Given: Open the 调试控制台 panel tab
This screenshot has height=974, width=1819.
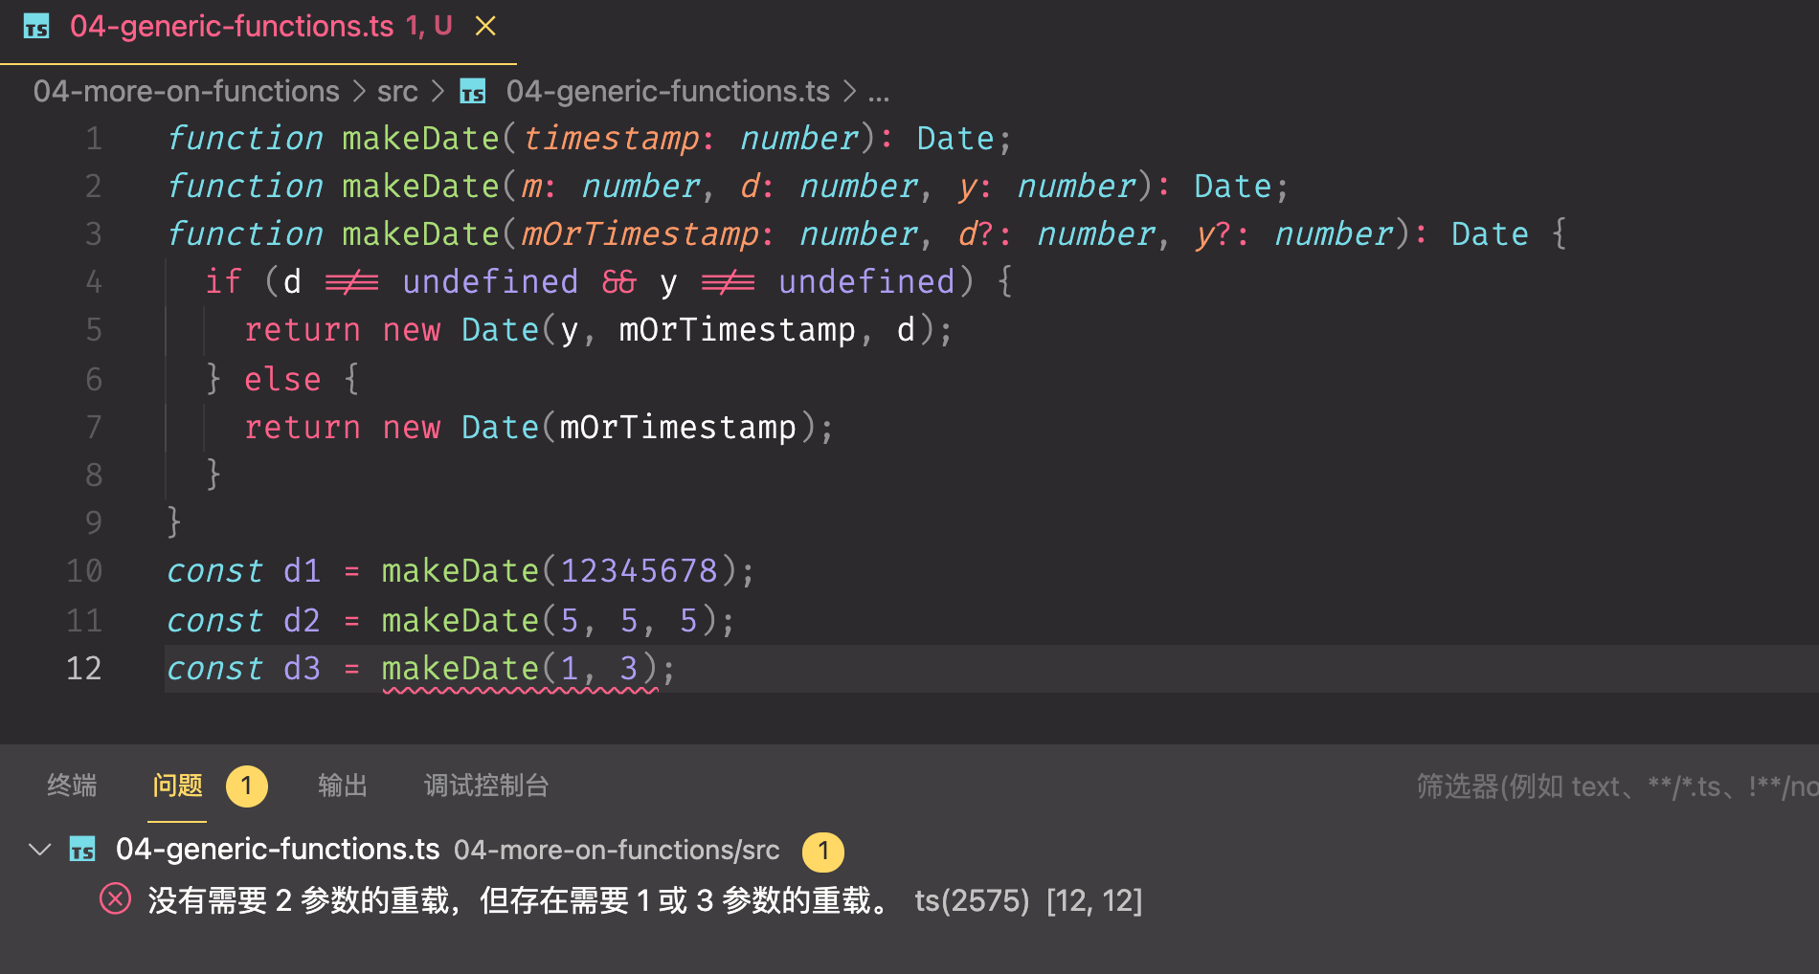Looking at the screenshot, I should (x=486, y=786).
